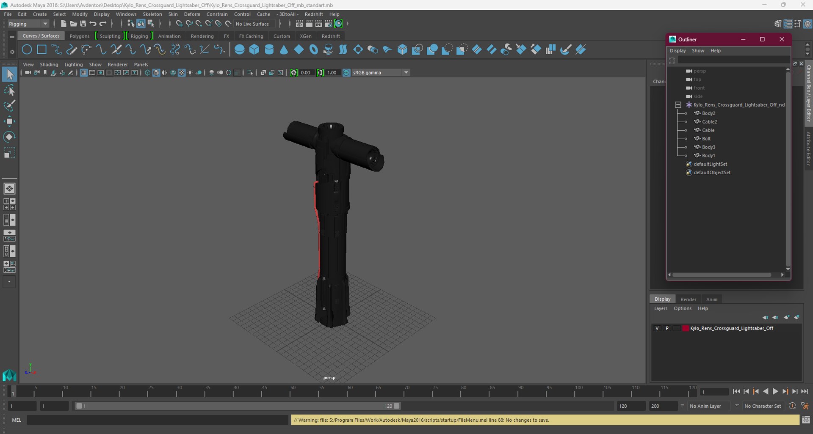Viewport: 813px width, 434px height.
Task: Activate the Paint selection tool
Action: (x=9, y=106)
